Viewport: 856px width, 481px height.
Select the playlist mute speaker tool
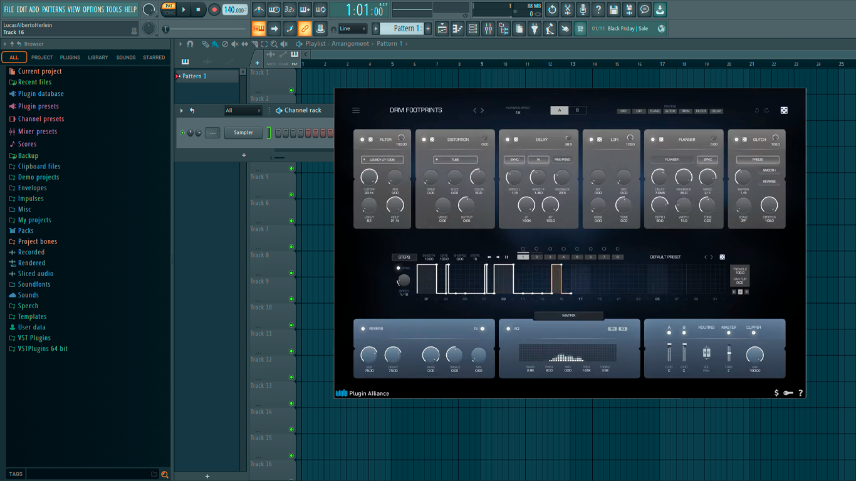click(x=235, y=44)
